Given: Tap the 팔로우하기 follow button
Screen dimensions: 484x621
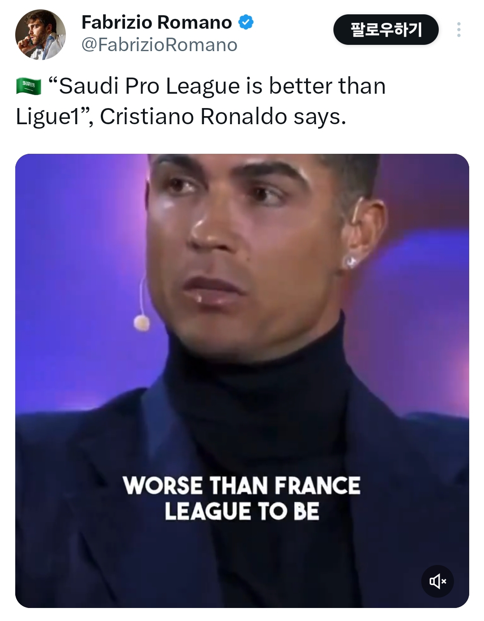Looking at the screenshot, I should pyautogui.click(x=386, y=30).
